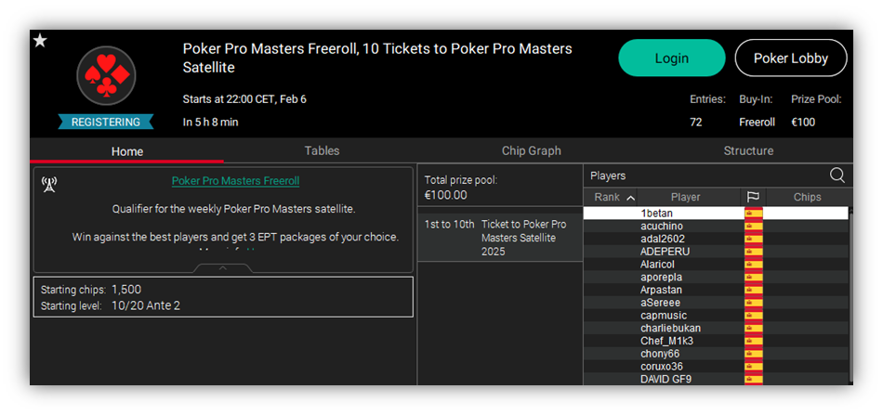Click the green Login button

tap(672, 58)
